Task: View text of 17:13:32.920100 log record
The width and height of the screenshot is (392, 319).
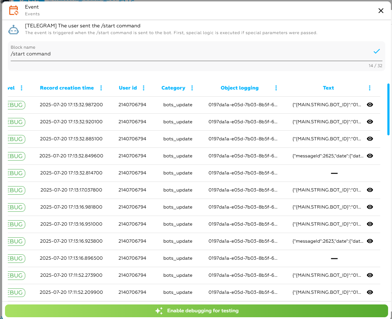Action: 370,122
